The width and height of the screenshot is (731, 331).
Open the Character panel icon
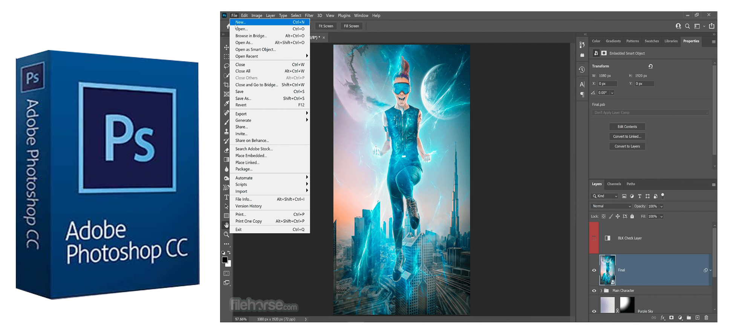[582, 84]
